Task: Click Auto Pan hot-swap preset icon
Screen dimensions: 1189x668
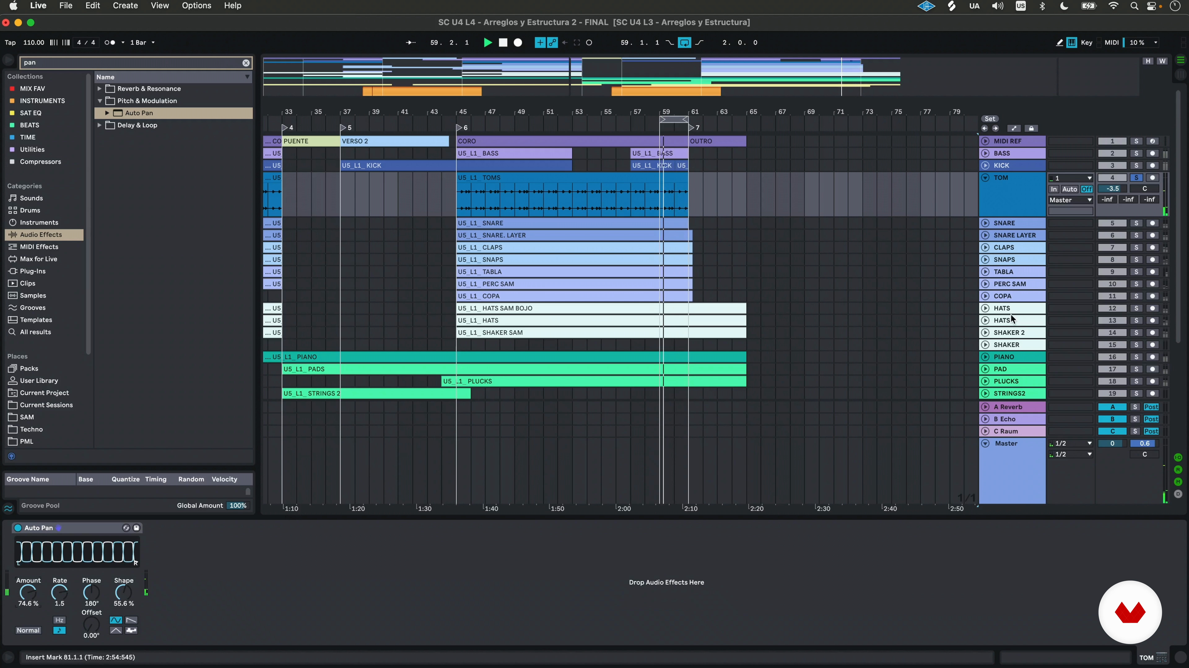Action: (126, 528)
